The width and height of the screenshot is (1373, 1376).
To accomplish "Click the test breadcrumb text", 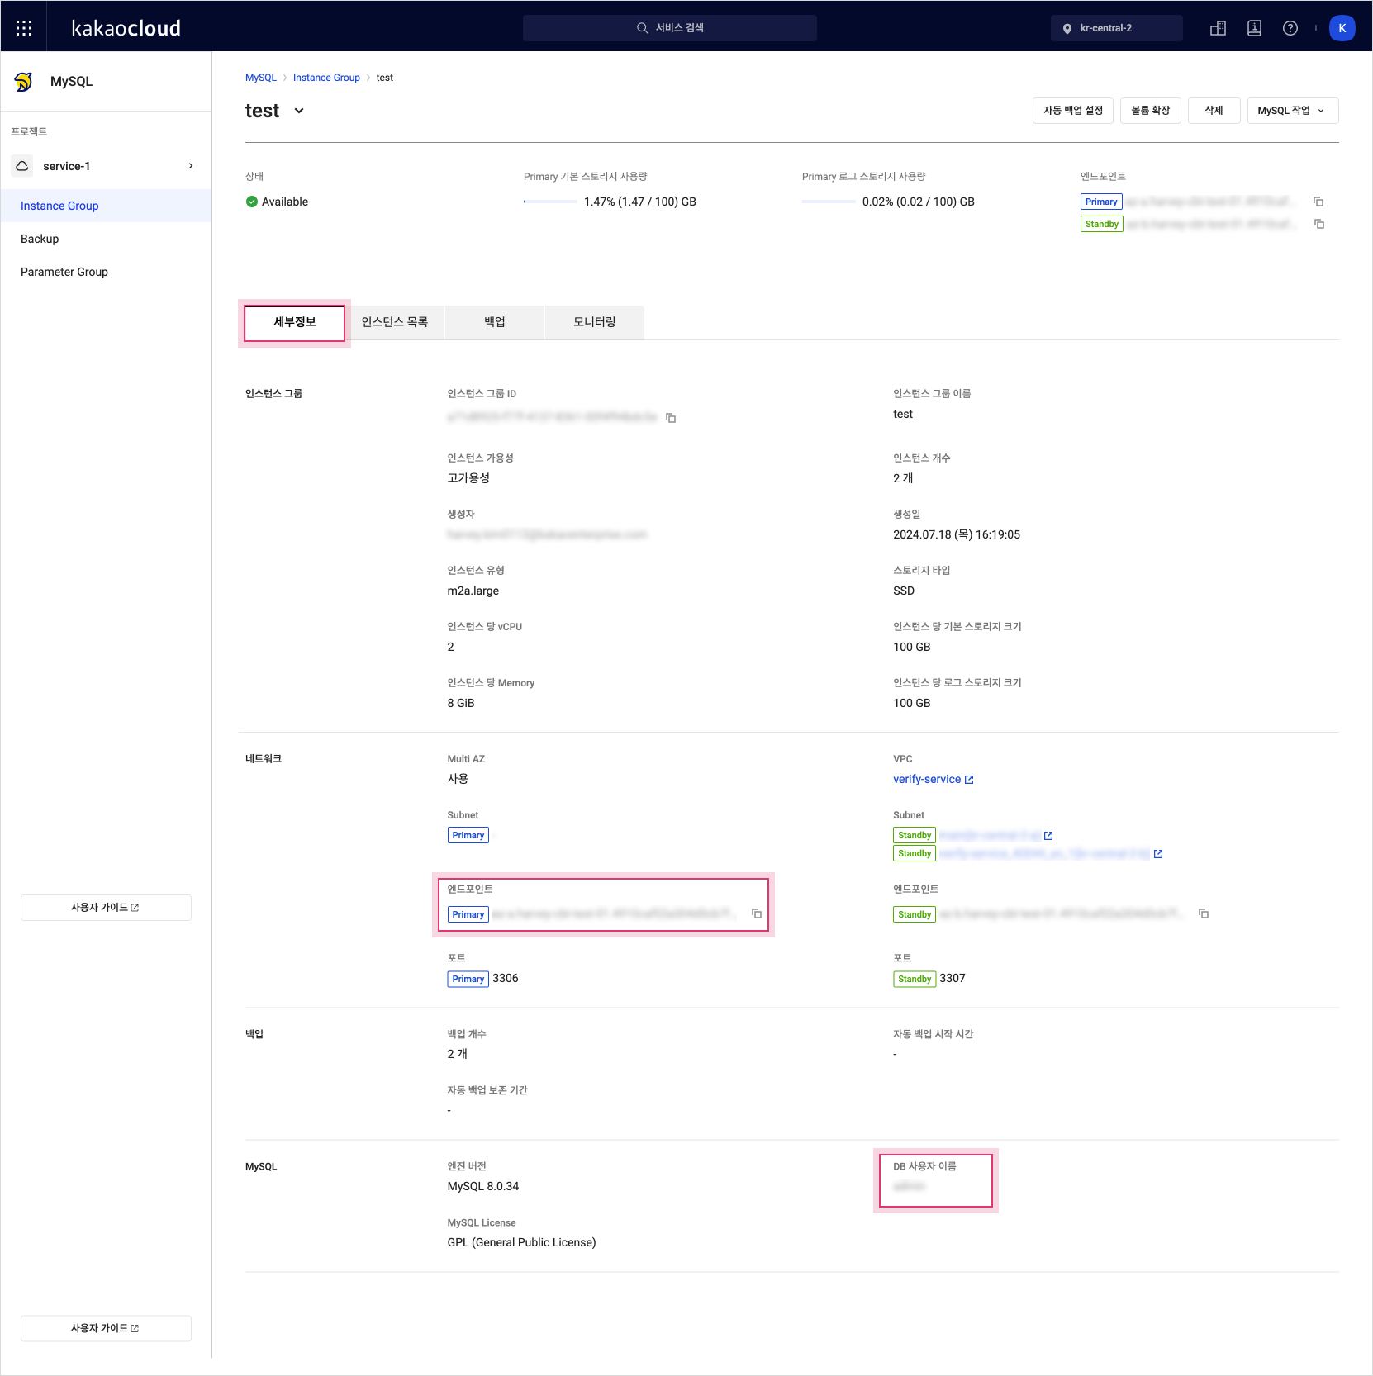I will [x=385, y=78].
